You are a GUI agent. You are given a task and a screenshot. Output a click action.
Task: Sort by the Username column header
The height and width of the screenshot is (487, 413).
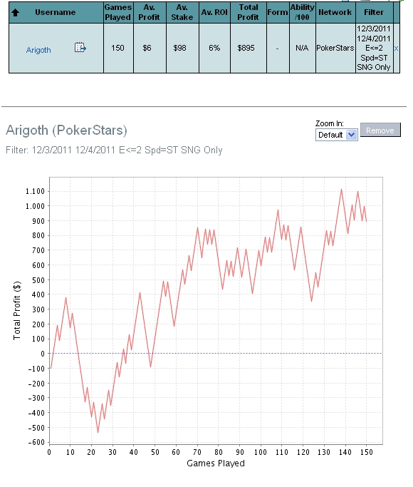pos(56,12)
